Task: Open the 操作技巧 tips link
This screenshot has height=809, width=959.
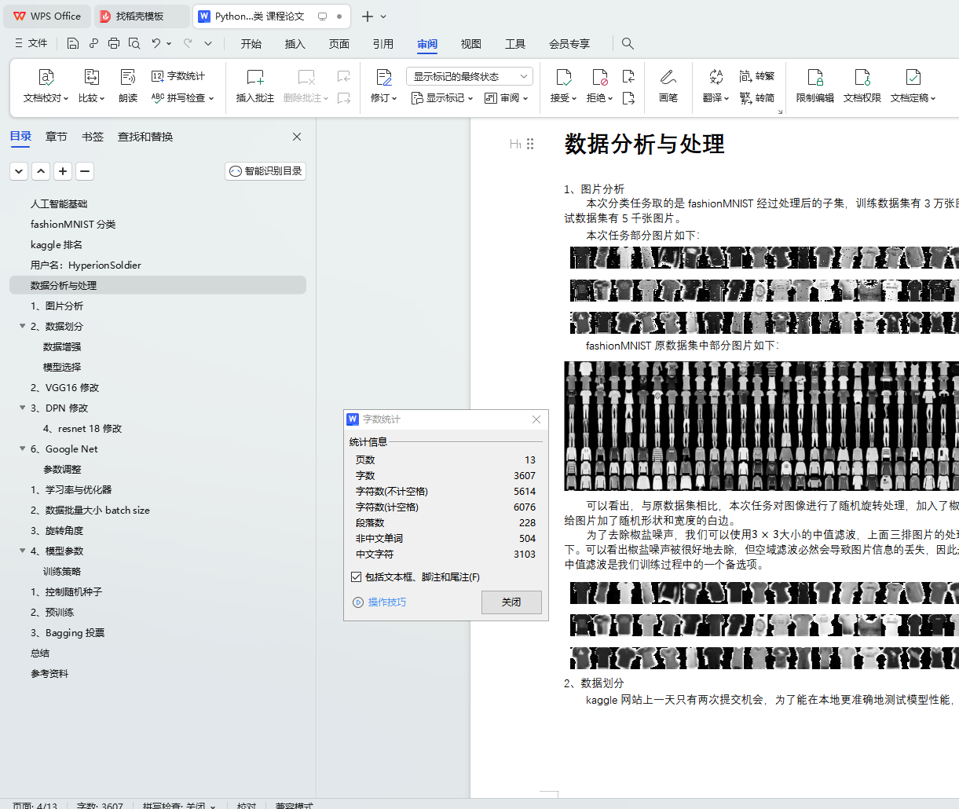Action: click(x=379, y=602)
